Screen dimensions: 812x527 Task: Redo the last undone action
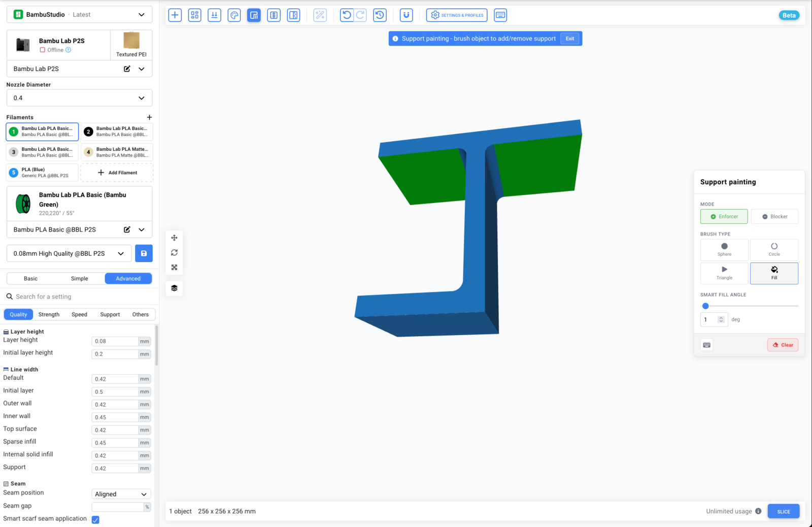tap(360, 15)
